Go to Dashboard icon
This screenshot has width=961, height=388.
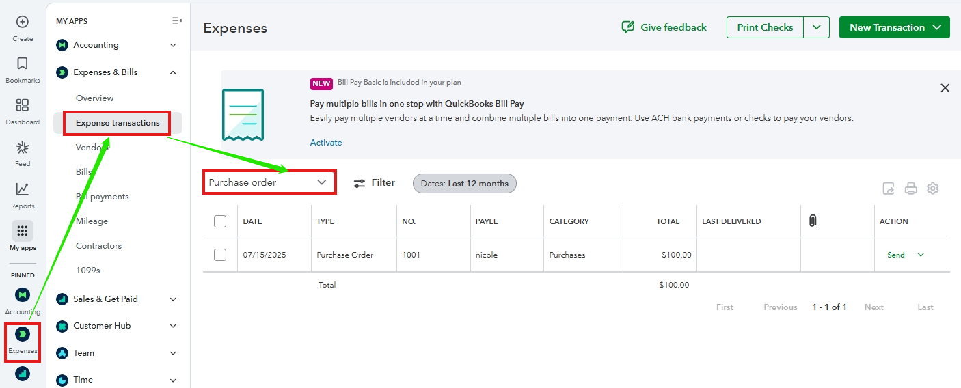23,105
